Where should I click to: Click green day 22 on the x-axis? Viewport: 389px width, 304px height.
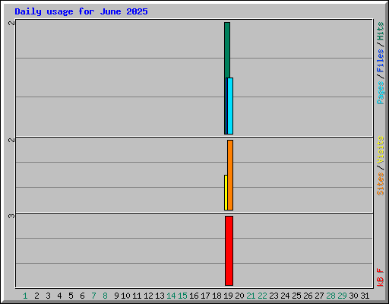[262, 296]
